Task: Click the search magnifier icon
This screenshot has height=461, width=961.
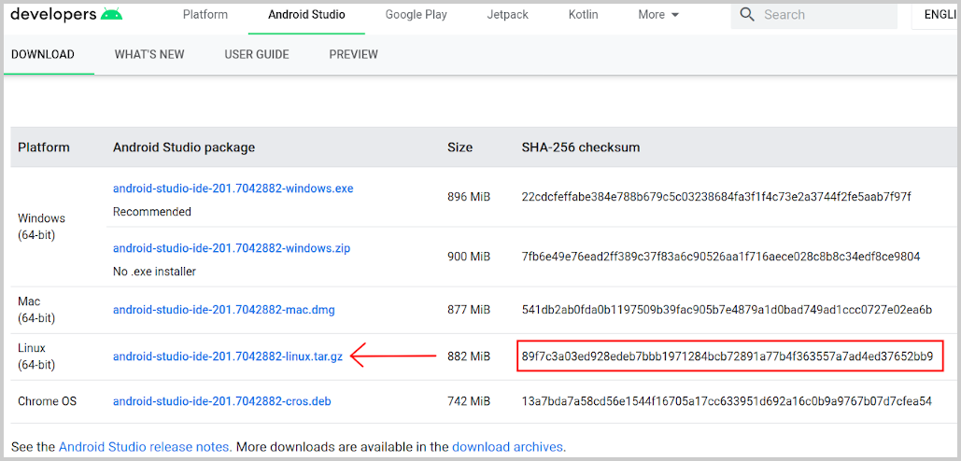Action: pyautogui.click(x=747, y=15)
